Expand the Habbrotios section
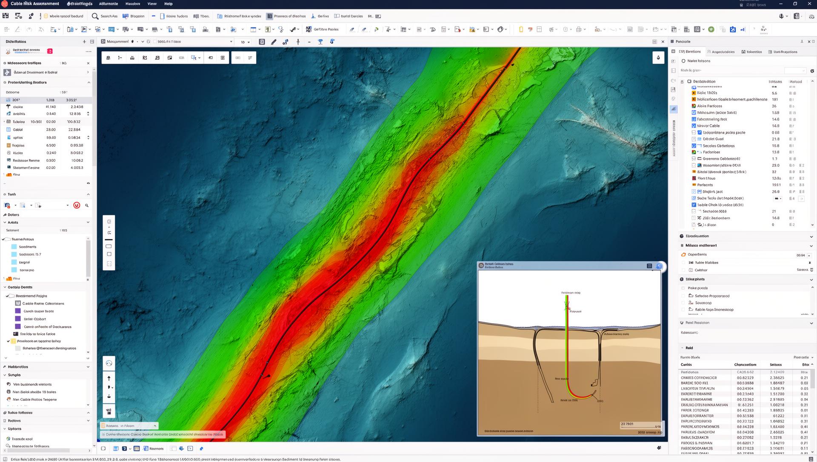 pos(88,367)
